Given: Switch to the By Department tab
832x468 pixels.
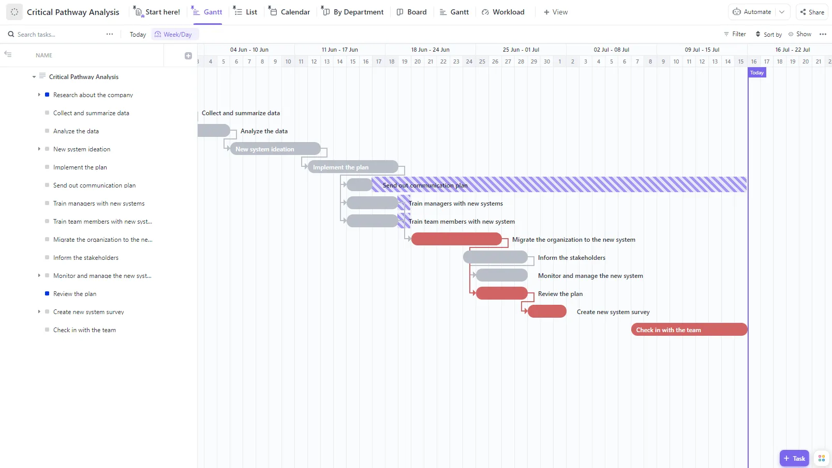Looking at the screenshot, I should 352,12.
